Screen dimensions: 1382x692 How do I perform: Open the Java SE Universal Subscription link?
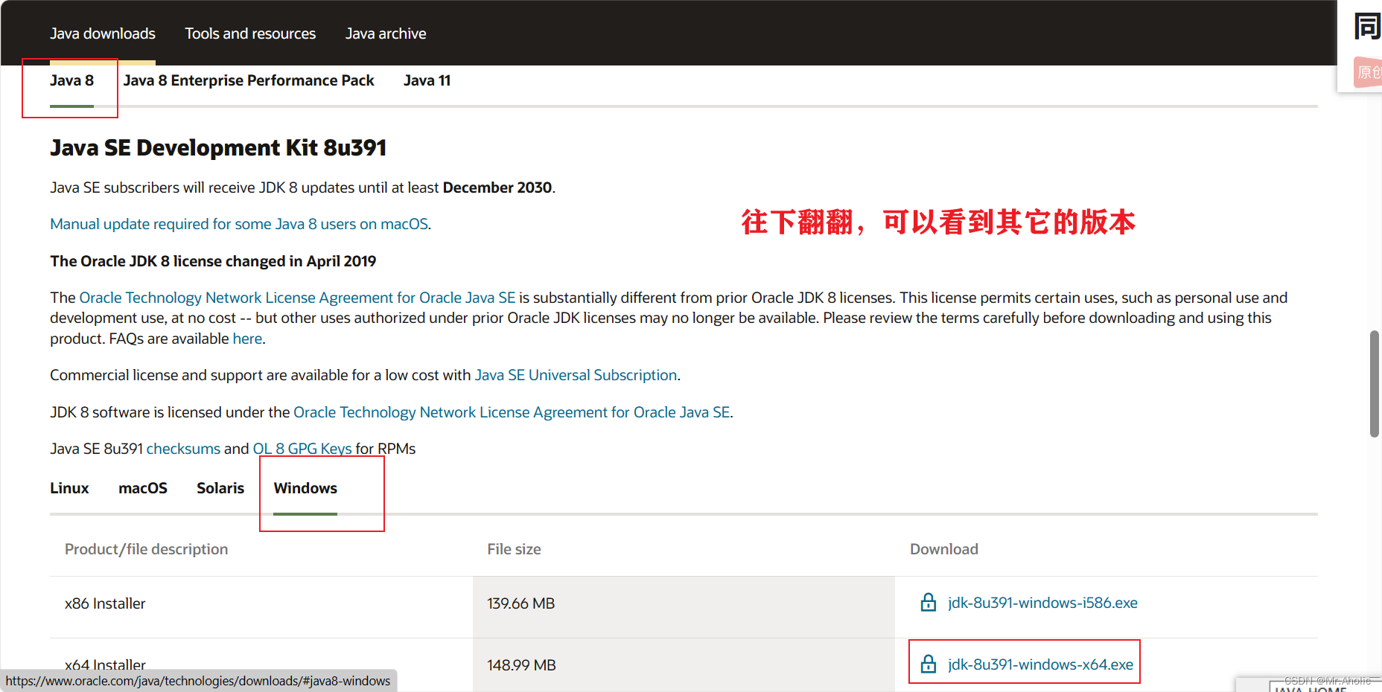click(575, 374)
